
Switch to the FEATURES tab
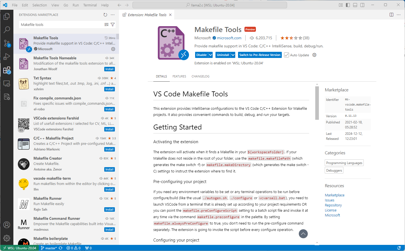(x=179, y=76)
